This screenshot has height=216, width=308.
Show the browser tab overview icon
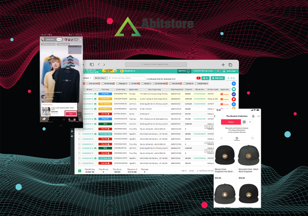click(230, 65)
